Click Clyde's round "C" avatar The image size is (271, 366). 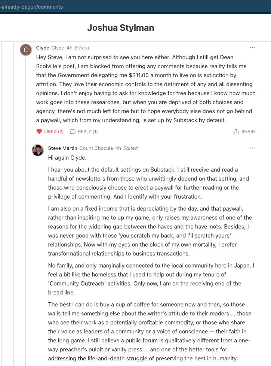click(25, 49)
